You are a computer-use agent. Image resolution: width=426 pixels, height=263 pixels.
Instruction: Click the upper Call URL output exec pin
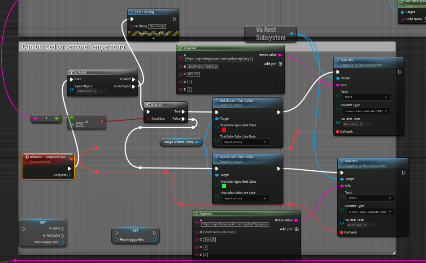(400, 72)
